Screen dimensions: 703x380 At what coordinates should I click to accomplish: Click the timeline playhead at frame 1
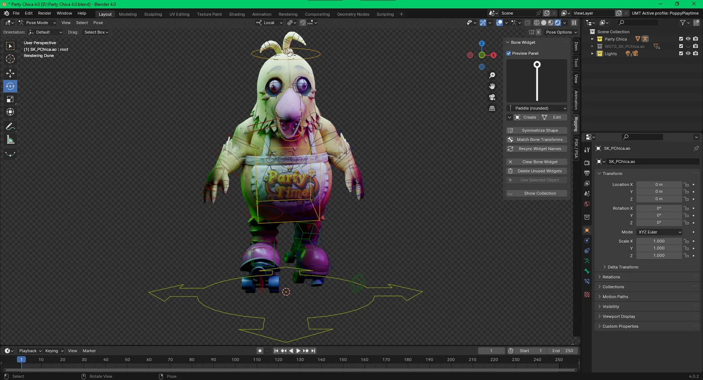[x=21, y=359]
